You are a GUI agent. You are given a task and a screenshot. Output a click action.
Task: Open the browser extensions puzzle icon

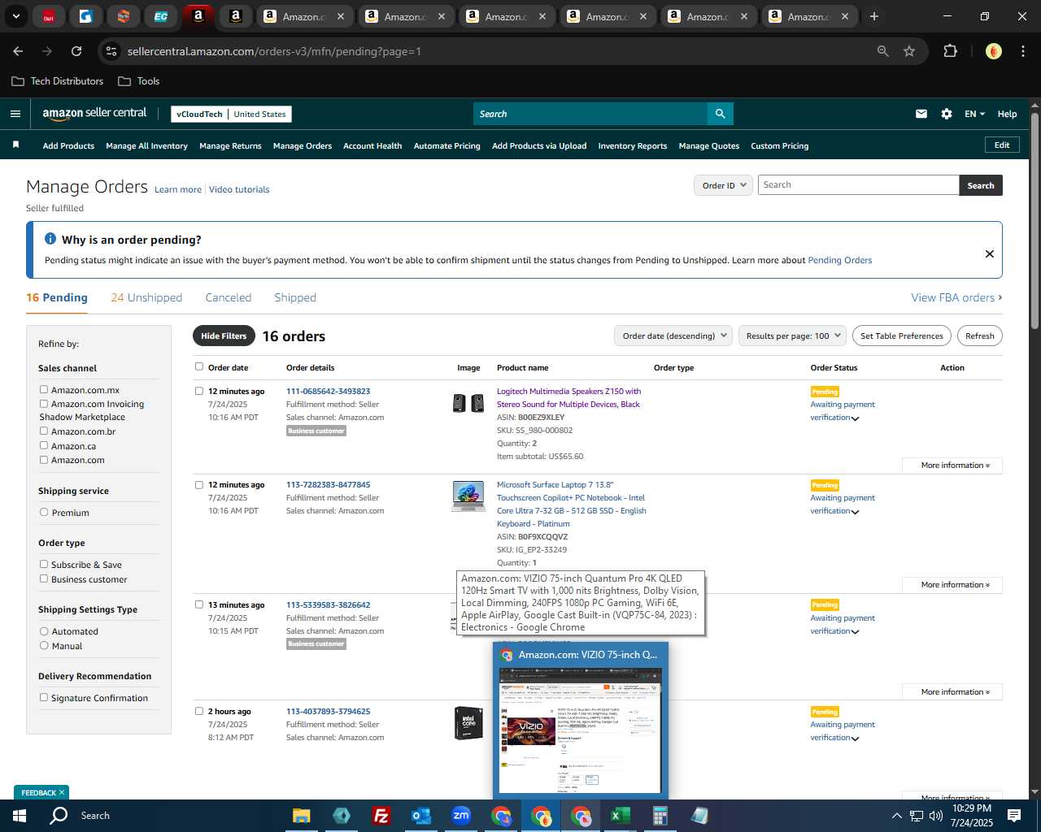[x=950, y=51]
